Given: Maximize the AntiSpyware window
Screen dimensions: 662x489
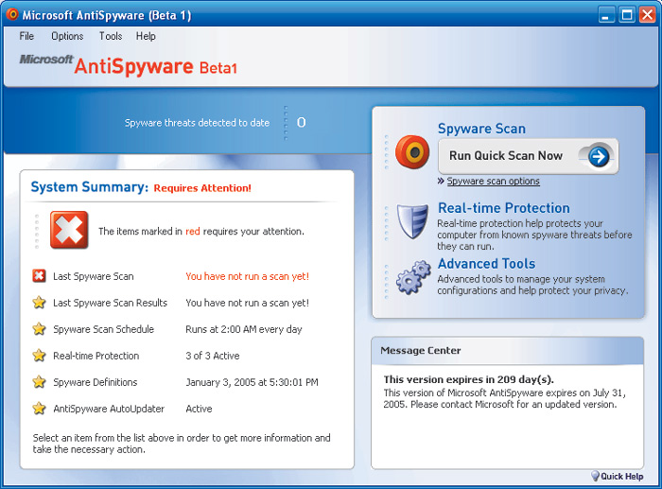Looking at the screenshot, I should pos(627,15).
